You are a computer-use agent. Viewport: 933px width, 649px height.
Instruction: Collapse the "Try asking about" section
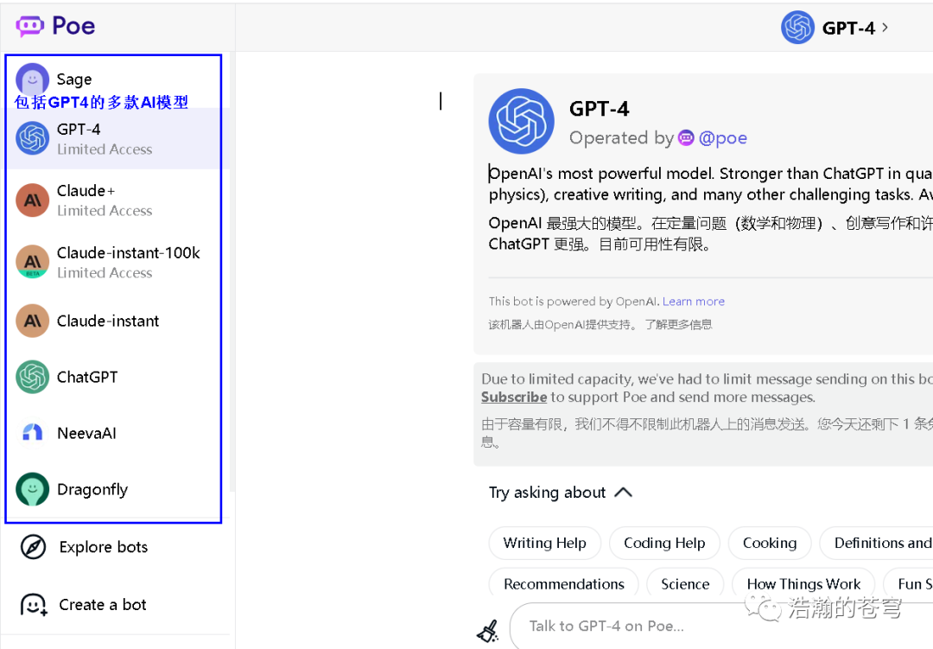pos(623,493)
